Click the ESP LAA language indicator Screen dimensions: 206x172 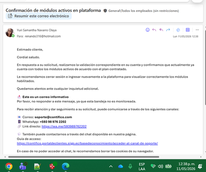142,167
